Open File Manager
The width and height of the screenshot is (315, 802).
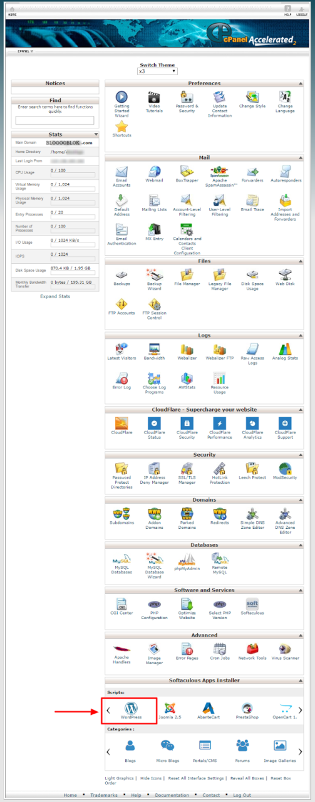(187, 274)
